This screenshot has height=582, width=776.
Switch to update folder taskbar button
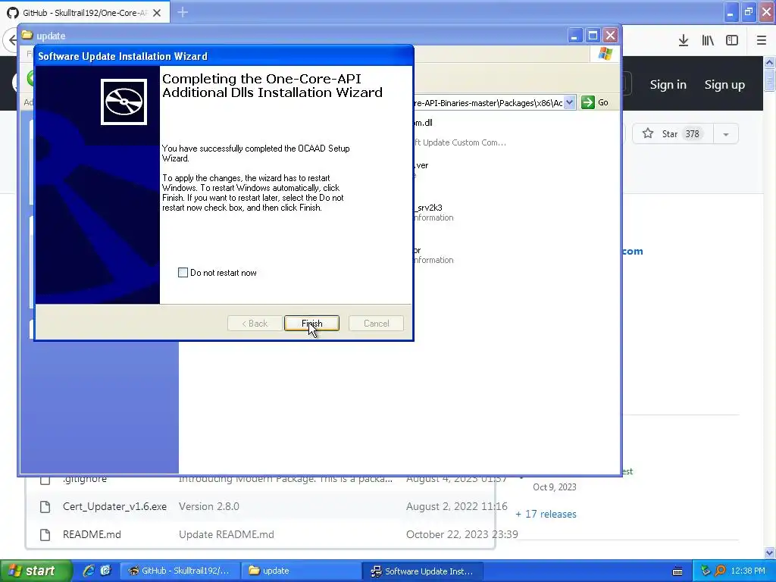click(302, 571)
